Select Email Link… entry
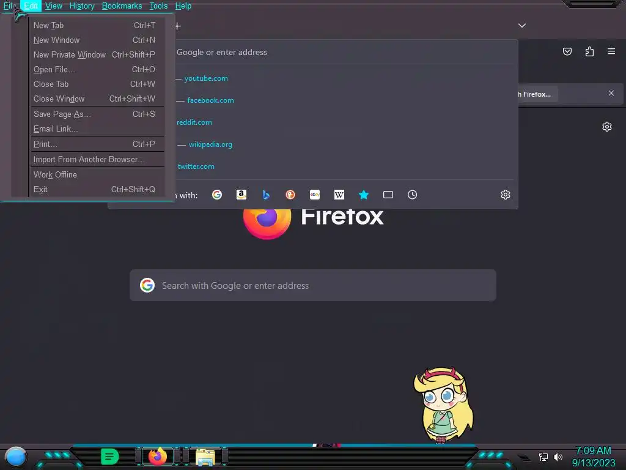 click(x=97, y=129)
